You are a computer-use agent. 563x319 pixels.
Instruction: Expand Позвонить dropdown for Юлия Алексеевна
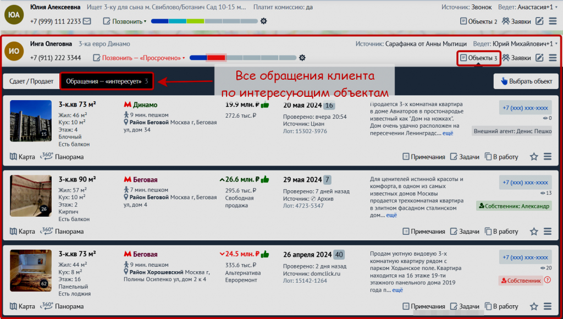click(125, 21)
